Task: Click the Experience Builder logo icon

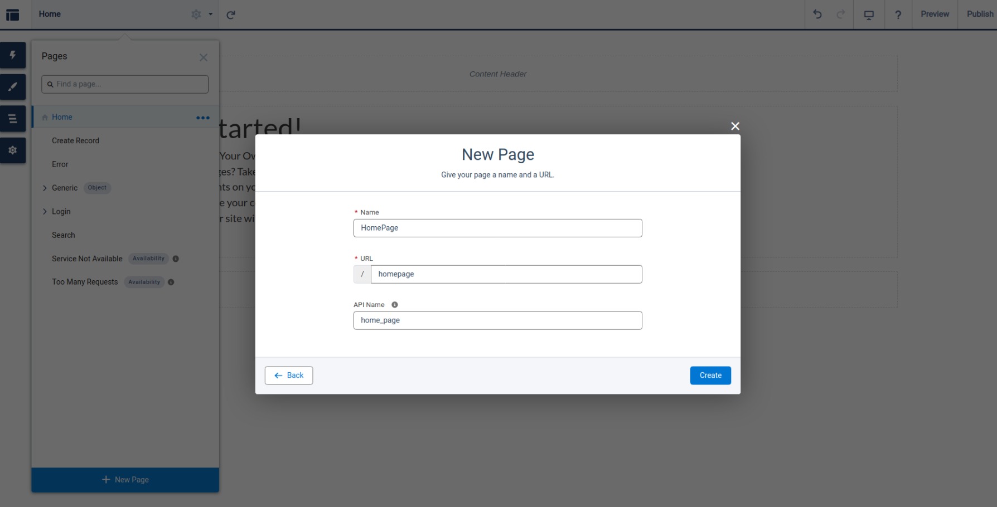Action: coord(13,14)
